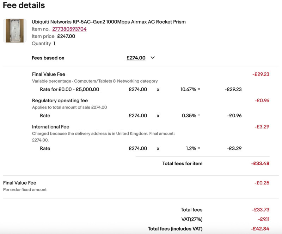Click the Per order fixed amount text
This screenshot has height=234, width=282.
25,190
